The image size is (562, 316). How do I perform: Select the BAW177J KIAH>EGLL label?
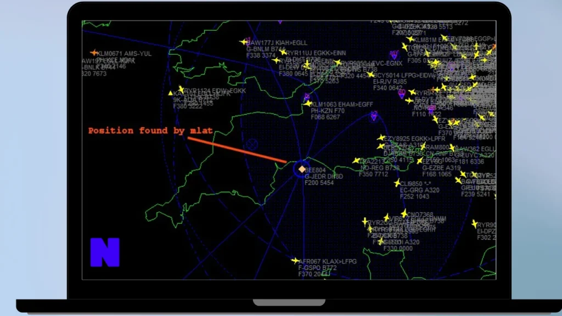(277, 43)
